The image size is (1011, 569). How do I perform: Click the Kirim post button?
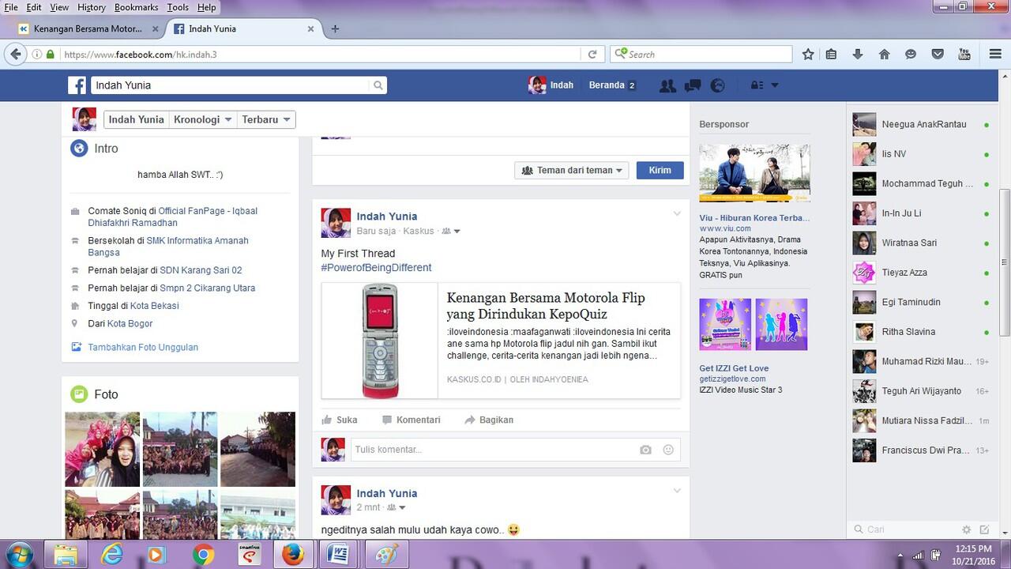[660, 170]
